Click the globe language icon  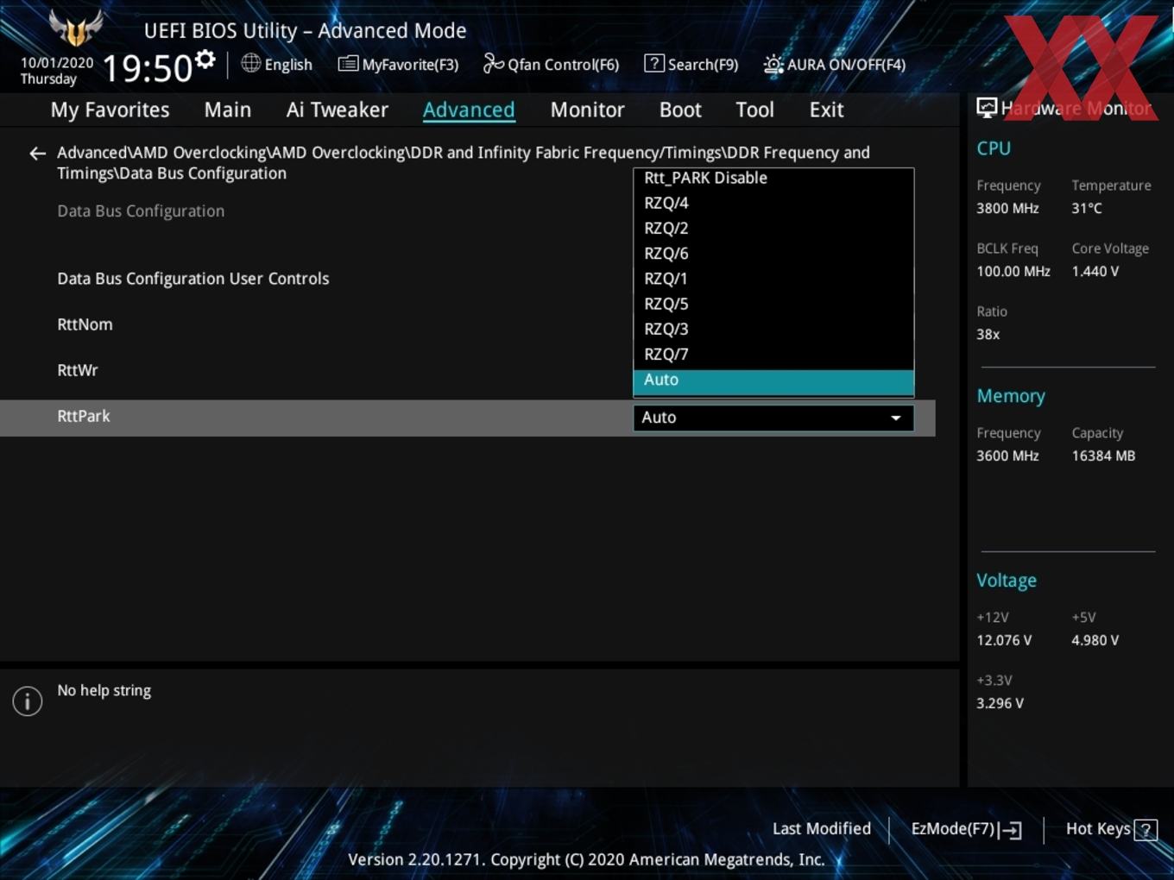[250, 63]
